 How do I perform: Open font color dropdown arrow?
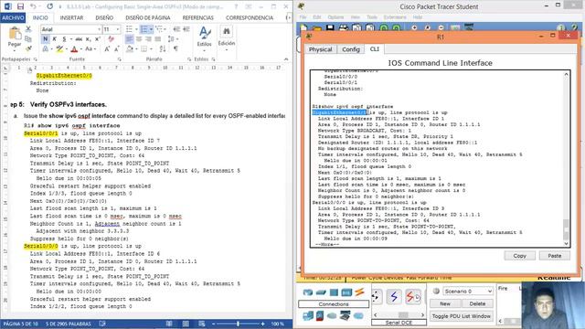(x=80, y=48)
